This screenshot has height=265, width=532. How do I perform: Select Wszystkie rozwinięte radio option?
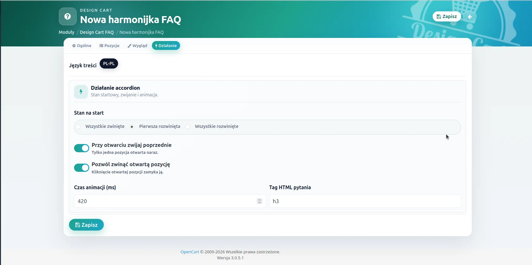click(188, 127)
